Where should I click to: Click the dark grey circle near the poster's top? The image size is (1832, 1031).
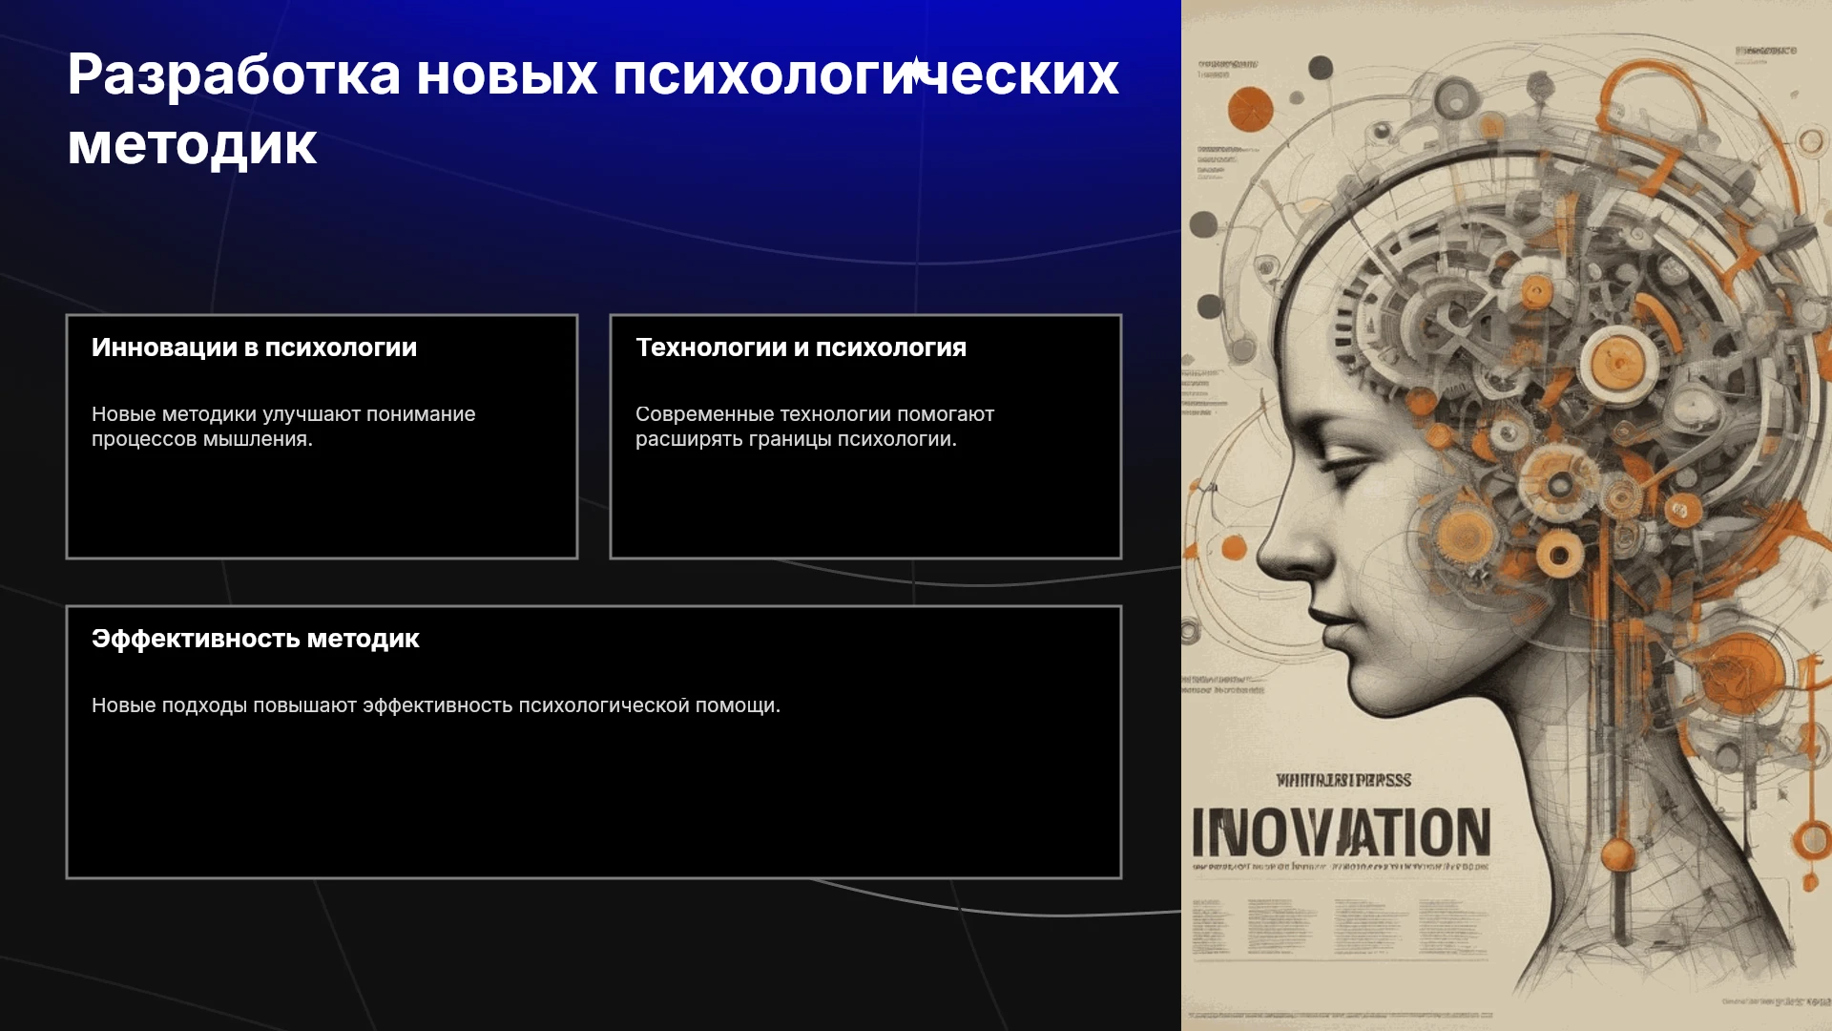(1321, 68)
